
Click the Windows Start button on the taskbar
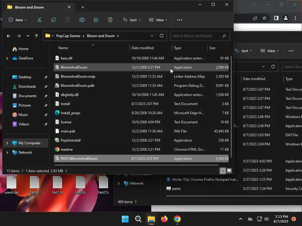(125, 219)
